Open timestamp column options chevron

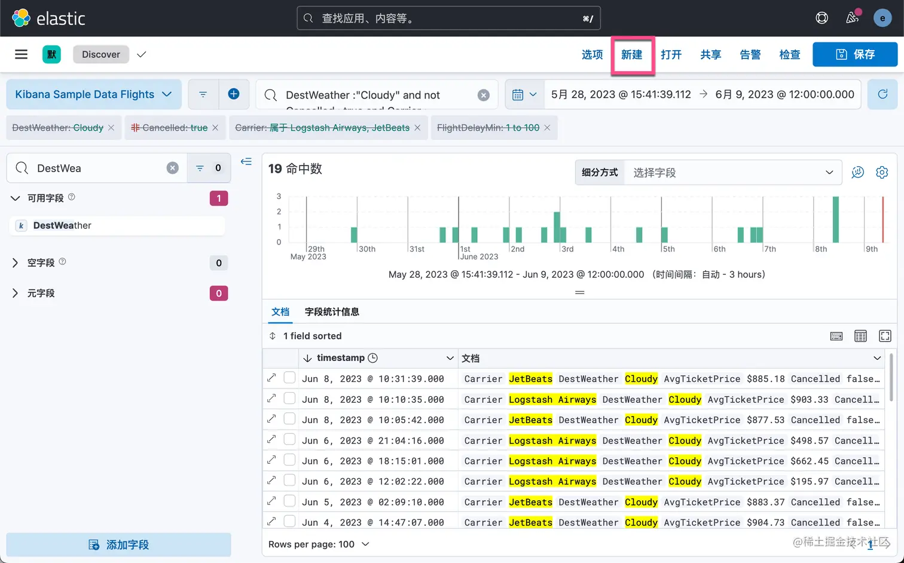[450, 358]
